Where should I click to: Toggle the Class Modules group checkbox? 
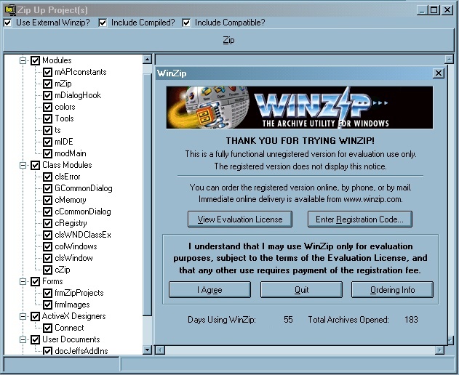click(x=35, y=165)
